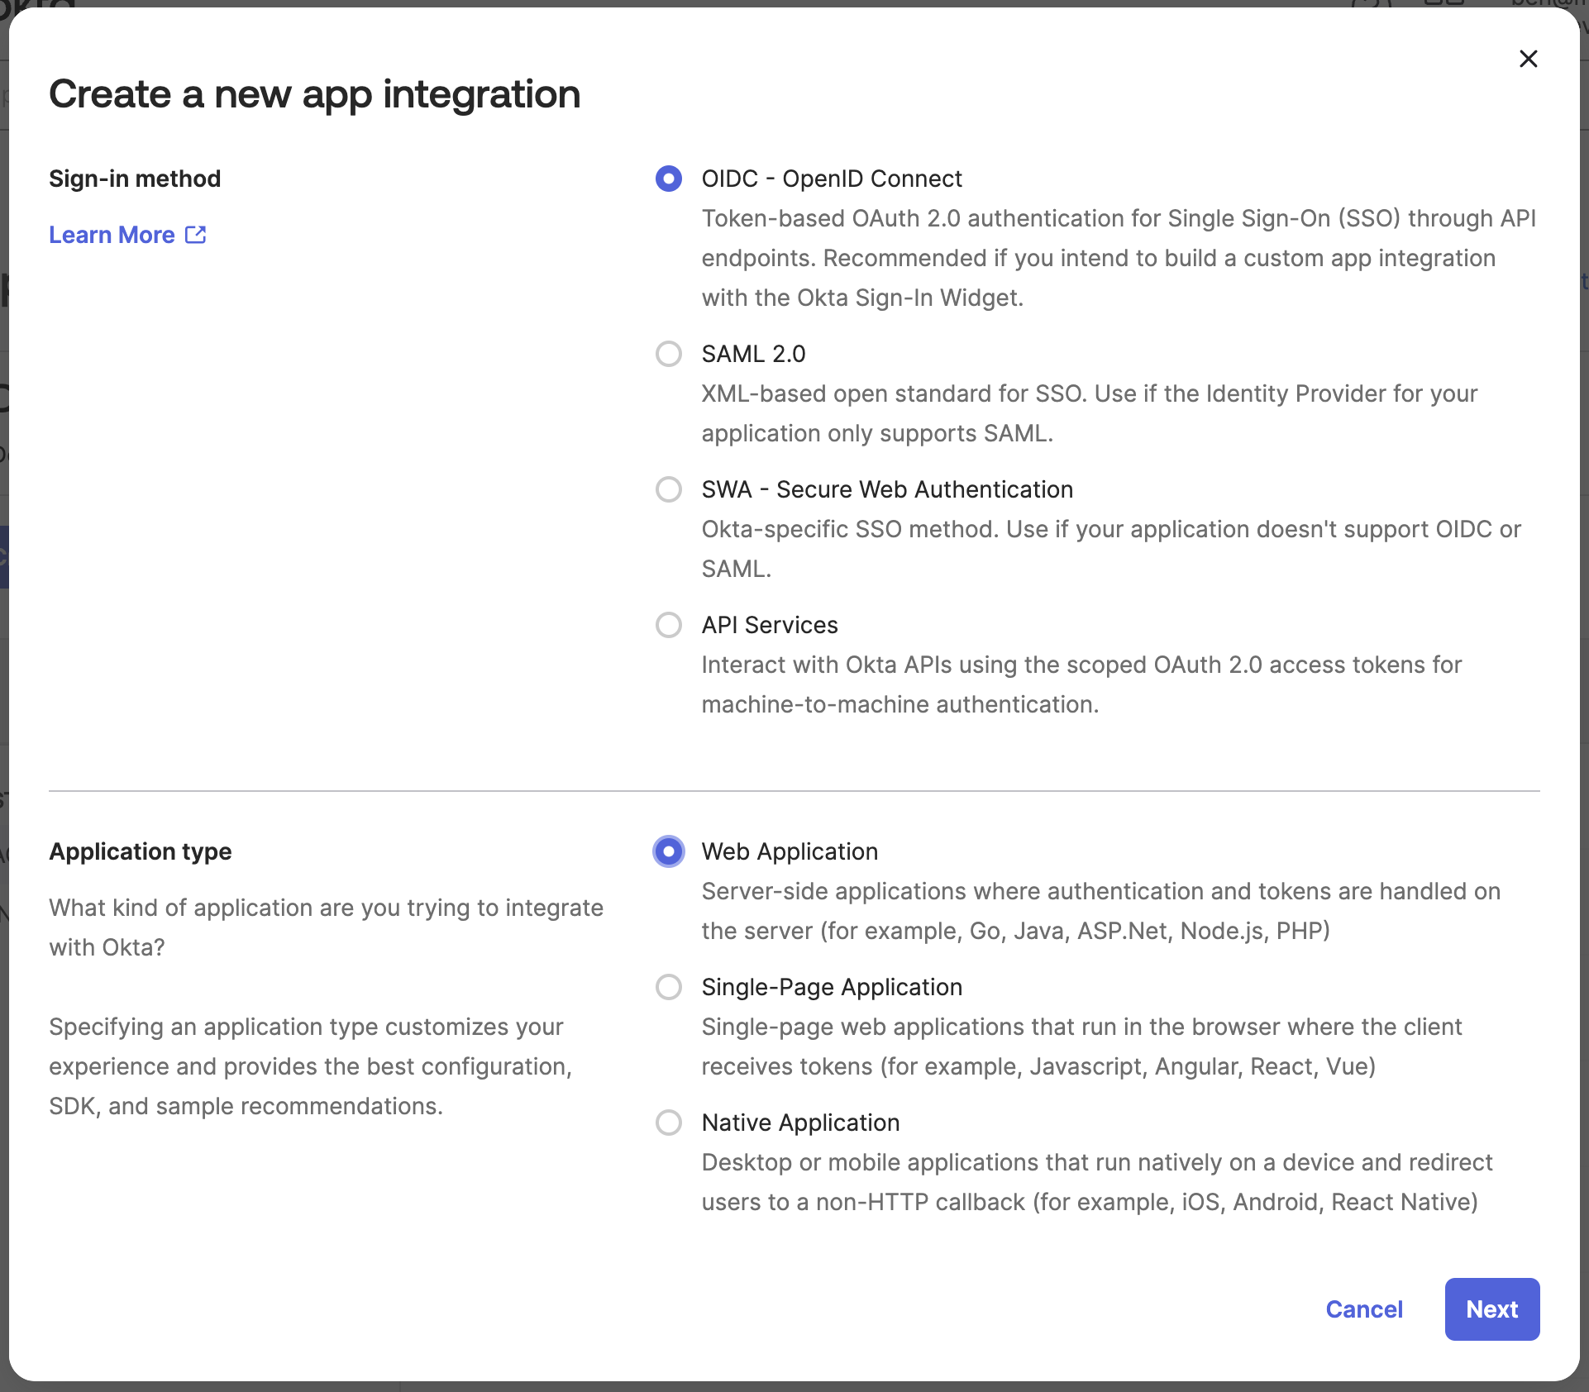Select the SAML 2.0 sign-in method
This screenshot has height=1392, width=1589.
coord(668,354)
